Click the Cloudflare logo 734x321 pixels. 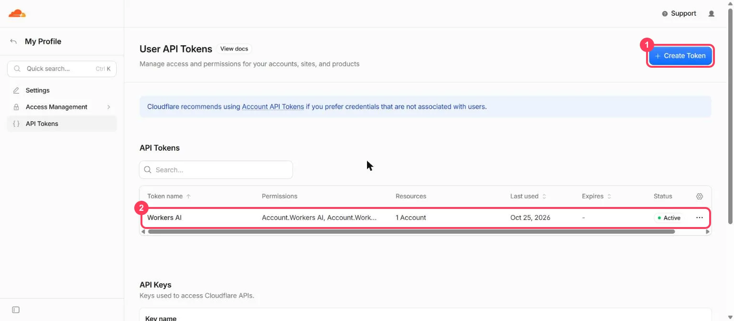[x=17, y=13]
